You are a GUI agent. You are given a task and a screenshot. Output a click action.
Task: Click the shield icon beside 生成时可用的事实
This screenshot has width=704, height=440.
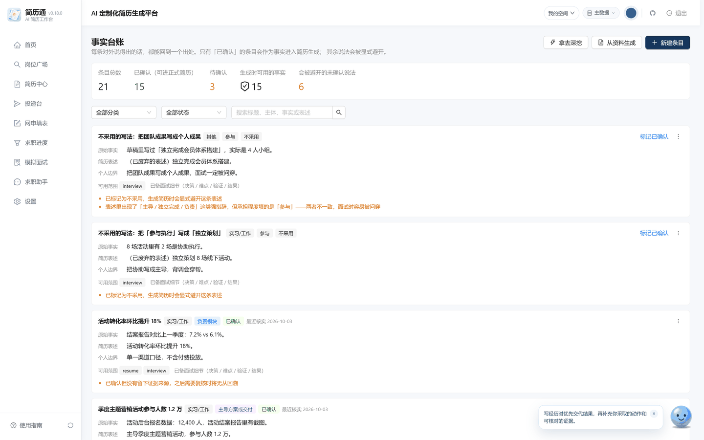pyautogui.click(x=245, y=87)
